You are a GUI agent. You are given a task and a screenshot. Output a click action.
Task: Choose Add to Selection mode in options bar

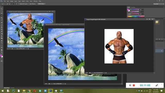click(x=10, y=4)
